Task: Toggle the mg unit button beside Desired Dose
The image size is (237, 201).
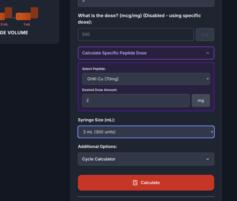Action: 200,101
